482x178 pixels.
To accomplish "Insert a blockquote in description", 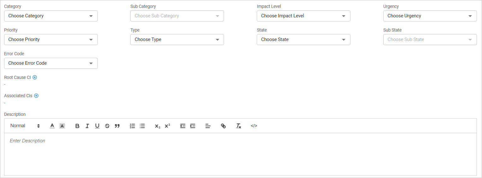I will tap(117, 126).
